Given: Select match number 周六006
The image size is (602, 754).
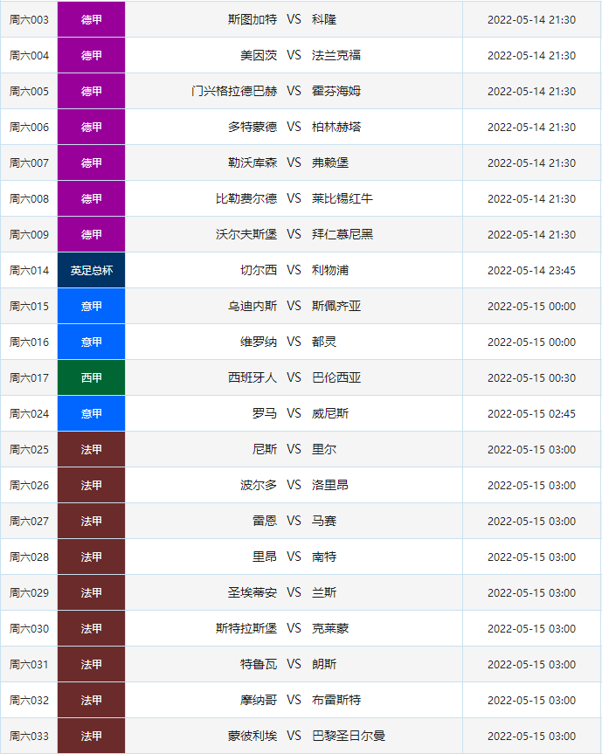Looking at the screenshot, I should [x=29, y=127].
